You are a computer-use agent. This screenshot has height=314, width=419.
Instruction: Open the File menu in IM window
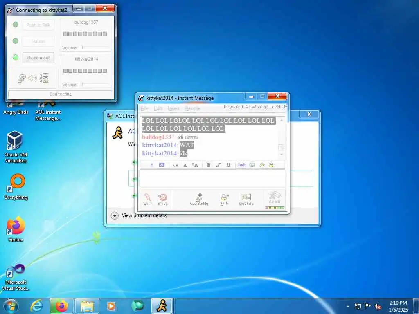[144, 108]
